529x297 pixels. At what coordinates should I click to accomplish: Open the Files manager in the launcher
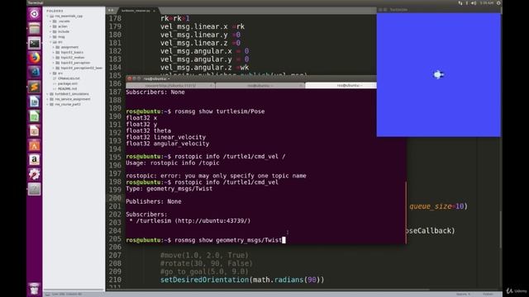34,29
